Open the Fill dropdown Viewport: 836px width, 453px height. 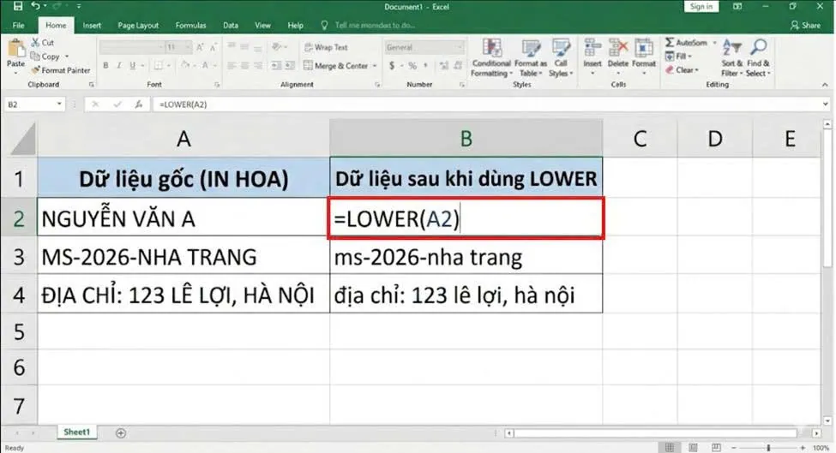click(x=678, y=56)
